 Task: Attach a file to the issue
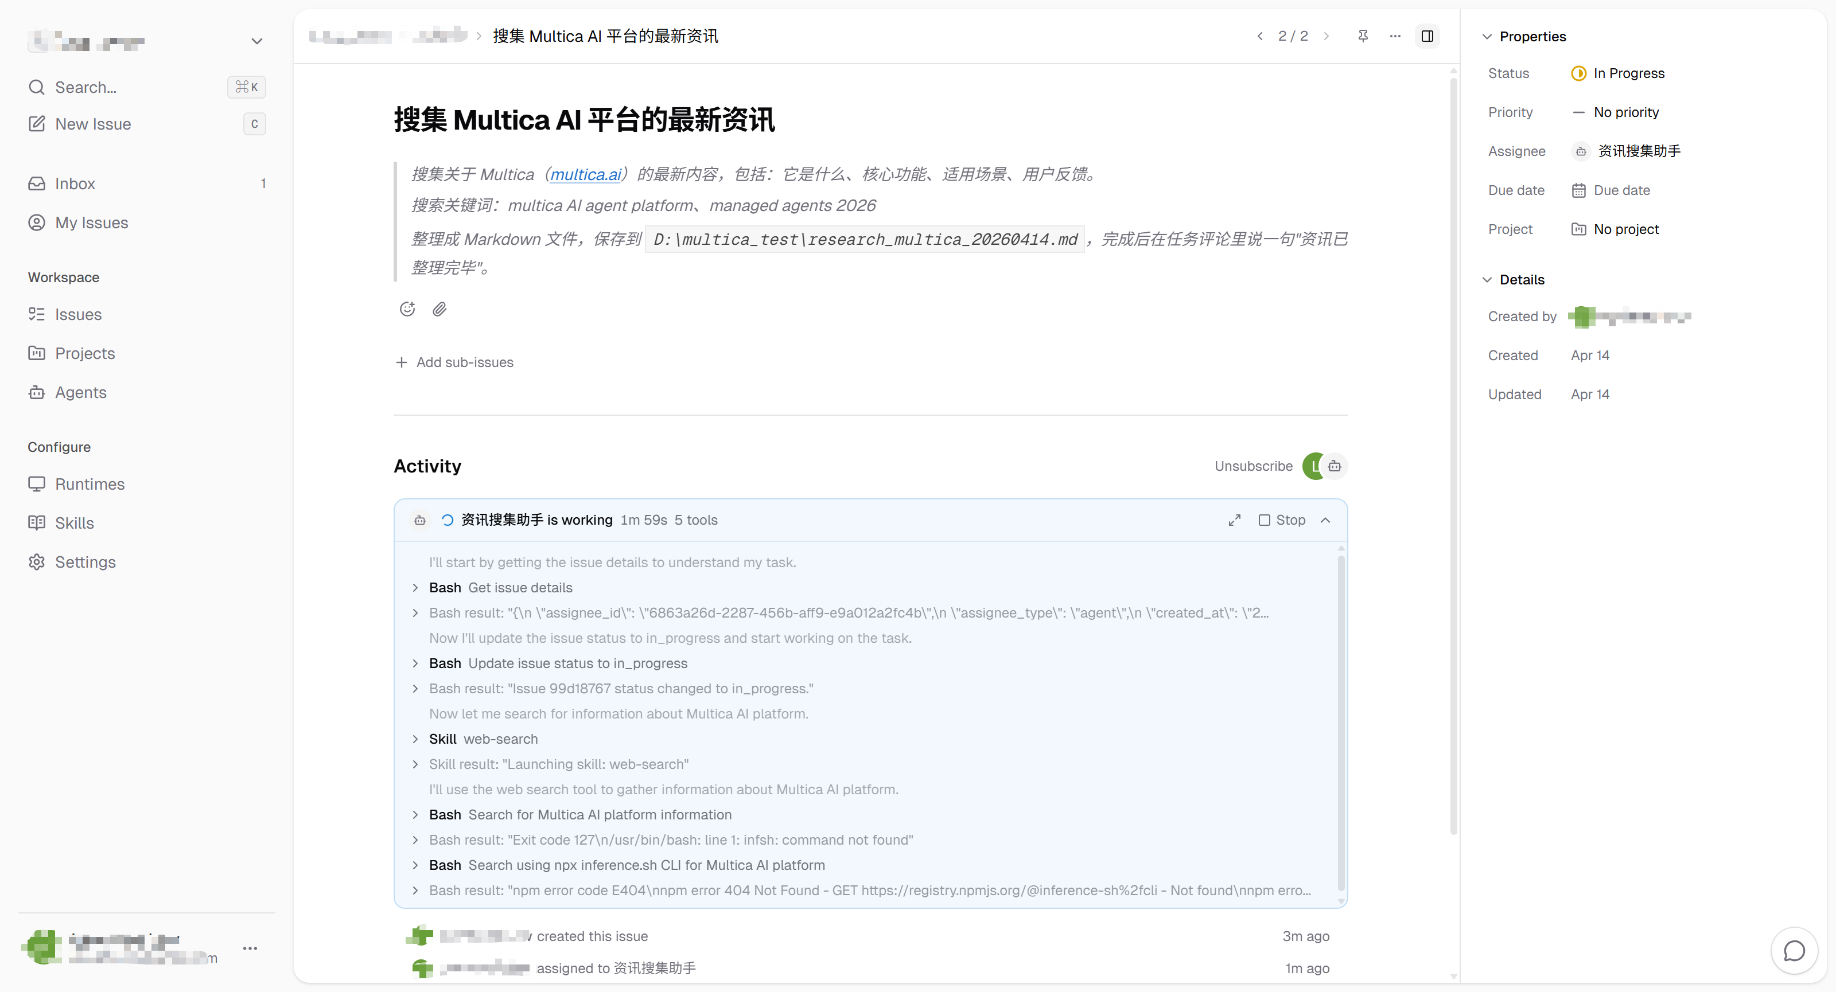[x=439, y=309]
